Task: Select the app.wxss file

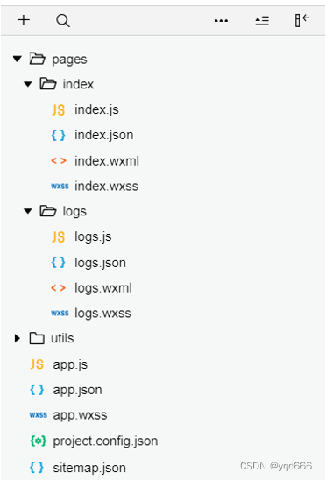Action: pyautogui.click(x=80, y=415)
